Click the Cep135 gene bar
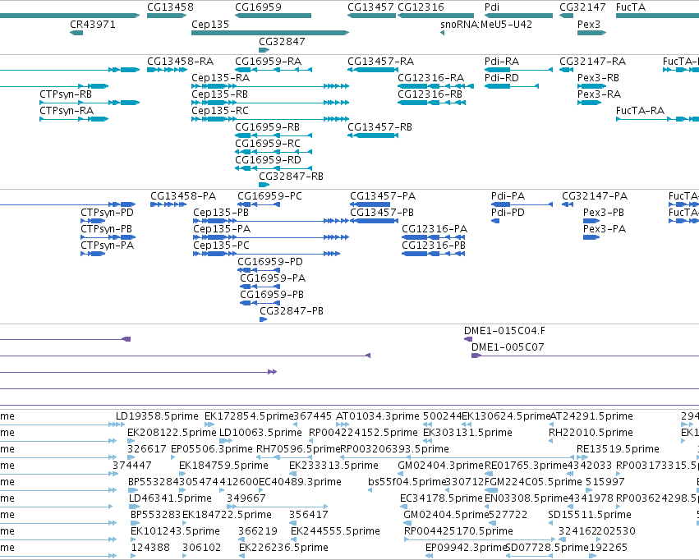Image resolution: width=699 pixels, height=560 pixels. [x=269, y=33]
